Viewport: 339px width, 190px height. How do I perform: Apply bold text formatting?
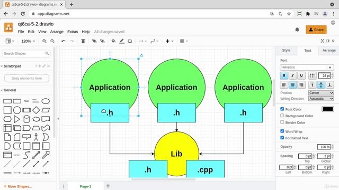pyautogui.click(x=284, y=75)
